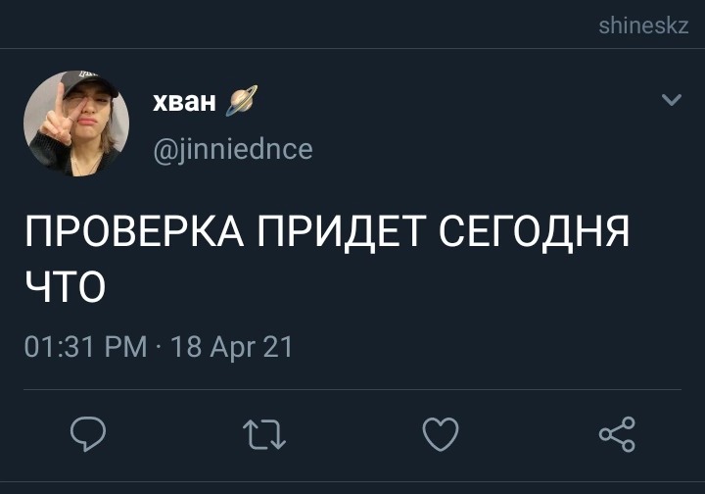Like the tweet with the heart icon
Viewport: 705px width, 494px height.
tap(441, 433)
